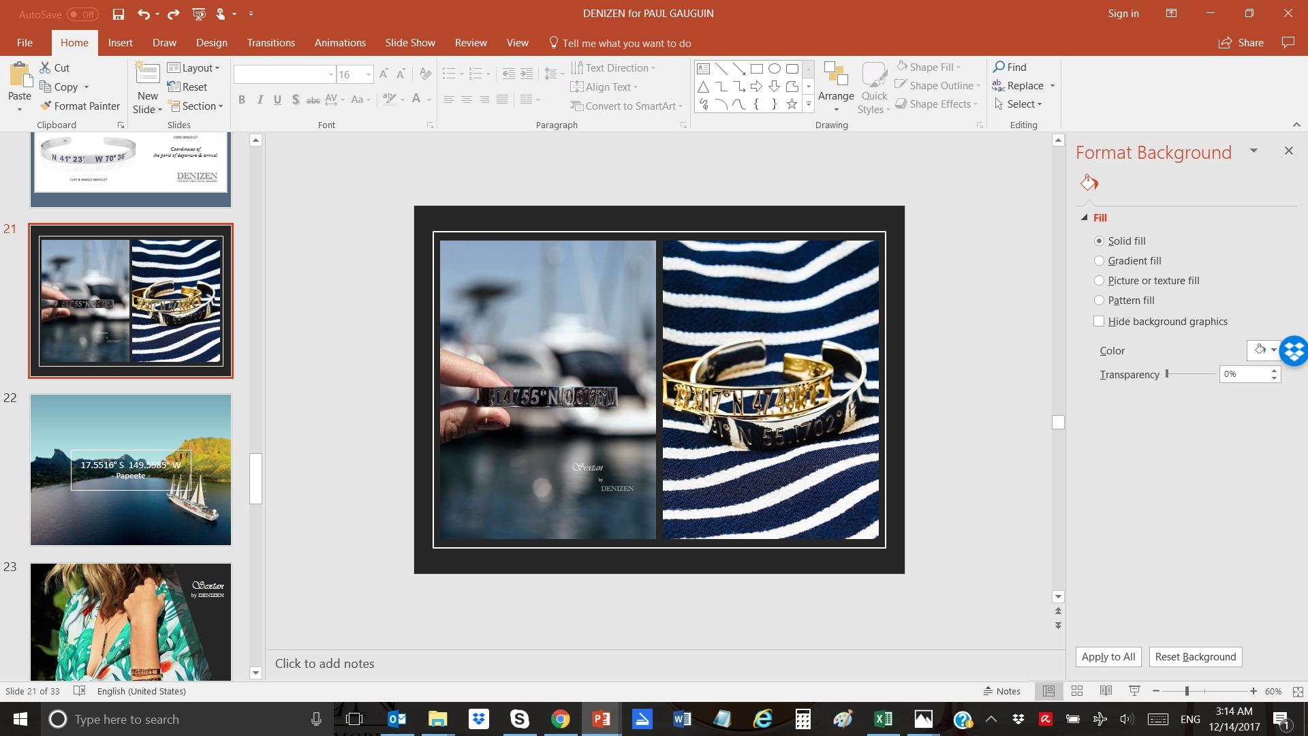Select Picture or texture fill option
The image size is (1308, 736).
pos(1099,281)
